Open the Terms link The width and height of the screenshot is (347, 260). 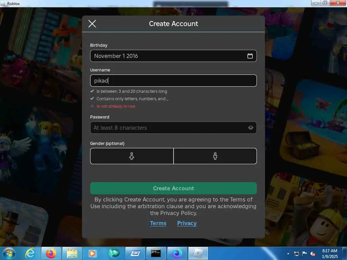[x=158, y=223]
